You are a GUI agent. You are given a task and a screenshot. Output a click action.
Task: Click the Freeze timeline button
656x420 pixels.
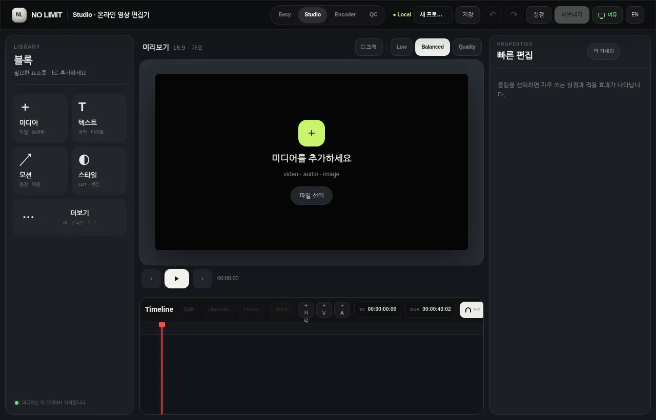[252, 309]
